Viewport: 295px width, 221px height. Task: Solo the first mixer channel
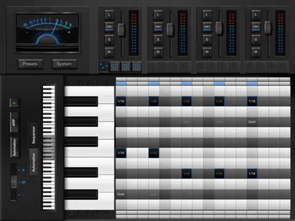point(109,39)
